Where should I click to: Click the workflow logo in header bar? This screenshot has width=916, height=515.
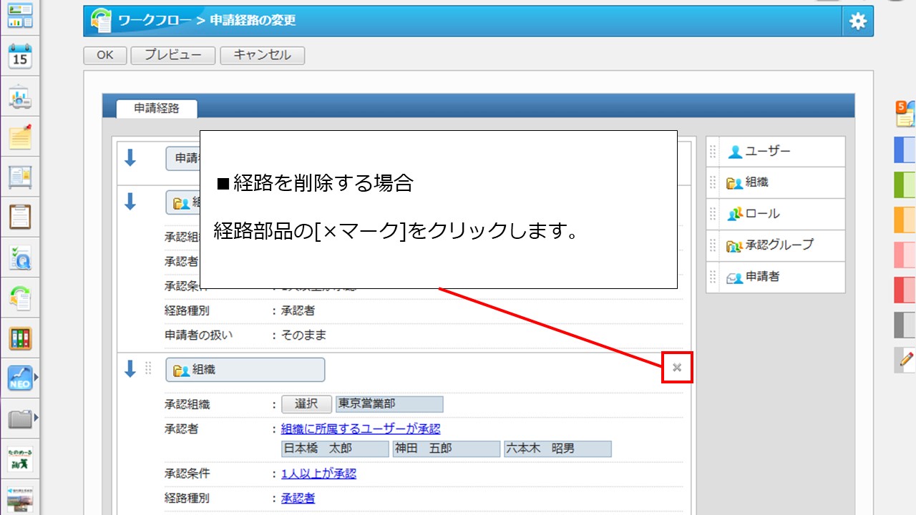tap(100, 21)
